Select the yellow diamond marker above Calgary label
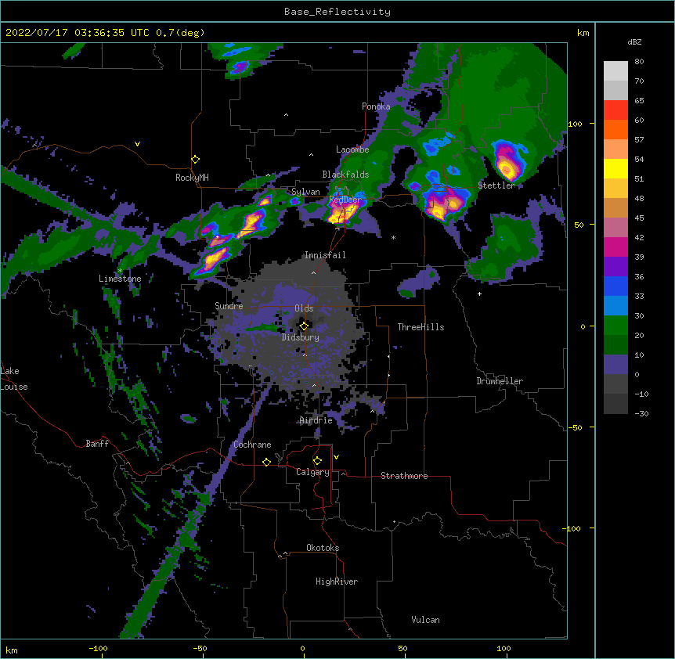The image size is (675, 659). pos(317,461)
